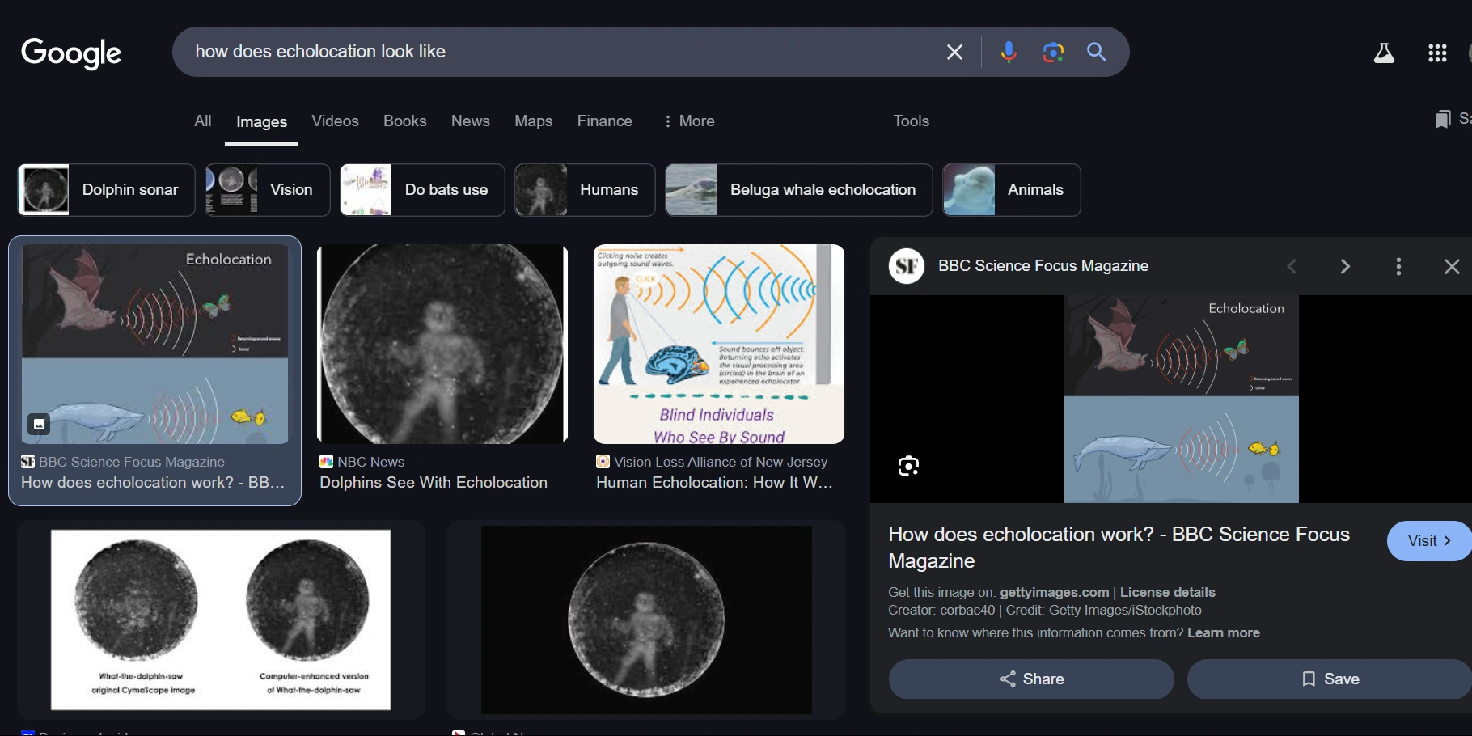Switch to the Videos tab
1472x736 pixels.
click(x=335, y=121)
